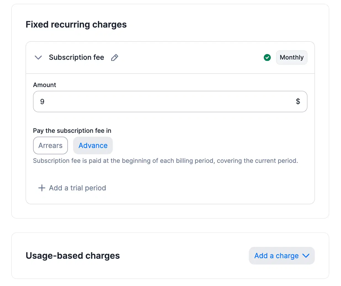Click the Amount field label
This screenshot has width=341, height=286.
point(44,85)
